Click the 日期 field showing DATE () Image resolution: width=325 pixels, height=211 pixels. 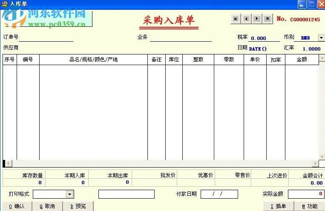pos(258,49)
